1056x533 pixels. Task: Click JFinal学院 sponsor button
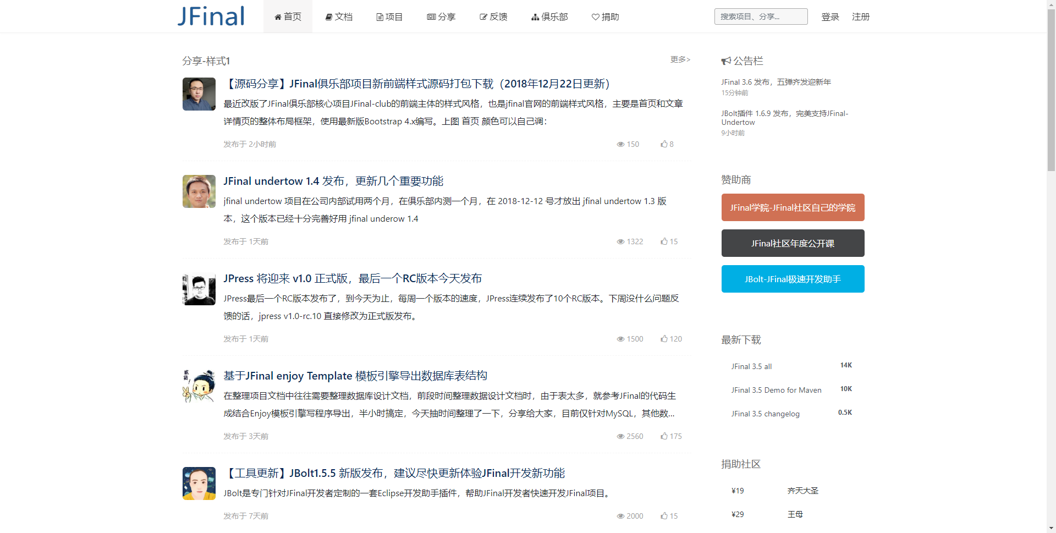coord(793,207)
